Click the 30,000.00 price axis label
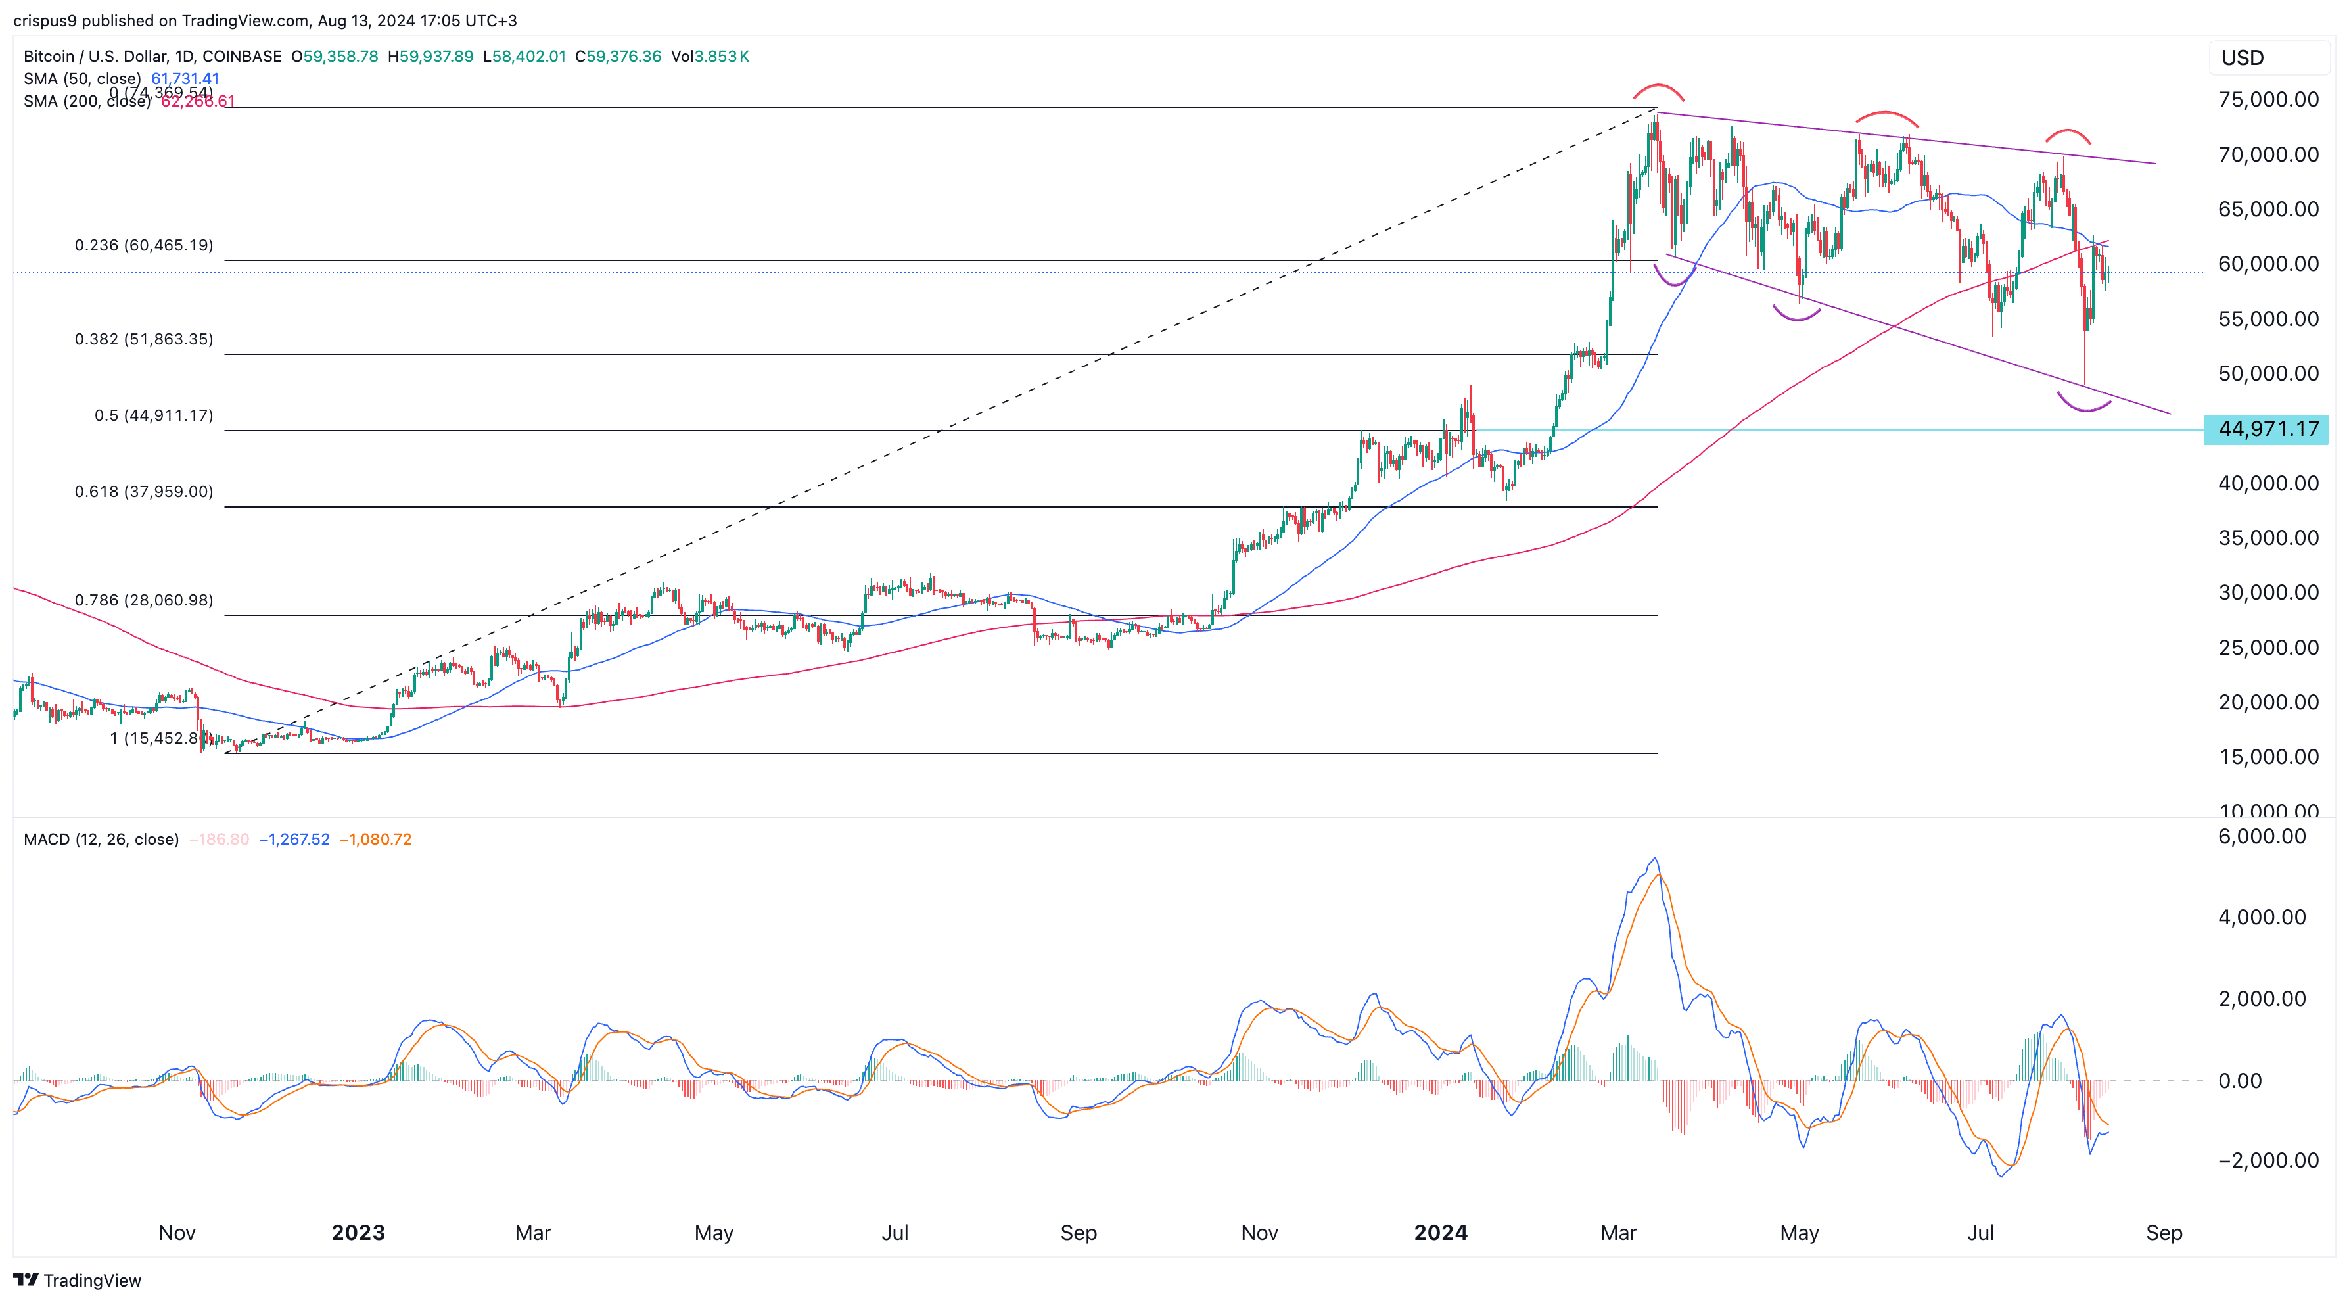Screen dimensions: 2349x1303 [x=2268, y=593]
